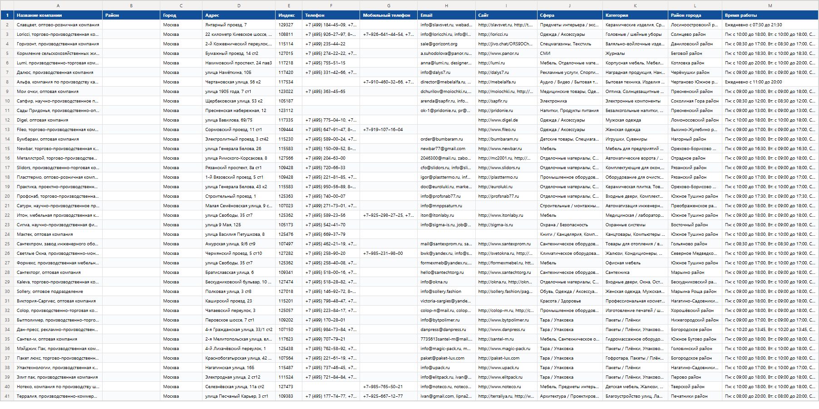The height and width of the screenshot is (409, 819).
Task: Click the 'Время работы' header cell
Action: click(770, 15)
